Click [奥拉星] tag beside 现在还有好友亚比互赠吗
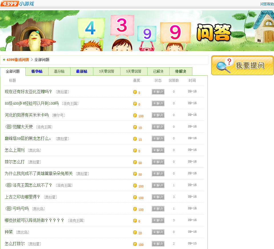This screenshot has height=249, width=274. point(63,92)
